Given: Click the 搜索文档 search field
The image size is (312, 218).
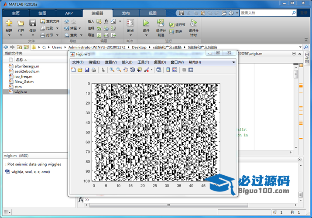Looking at the screenshot, I should click(266, 13).
